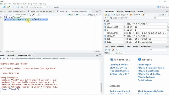Open Posit Support link
169x95 pixels.
click(x=144, y=65)
